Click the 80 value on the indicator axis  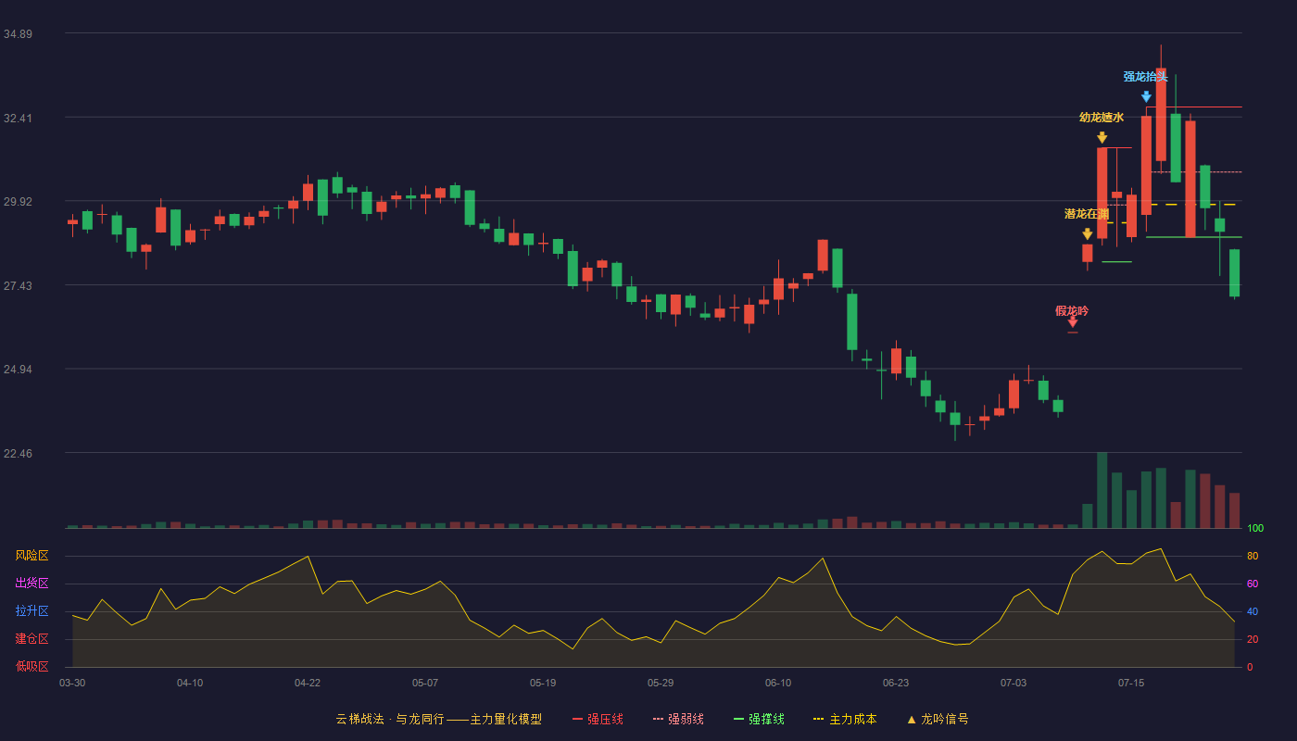click(x=1253, y=556)
